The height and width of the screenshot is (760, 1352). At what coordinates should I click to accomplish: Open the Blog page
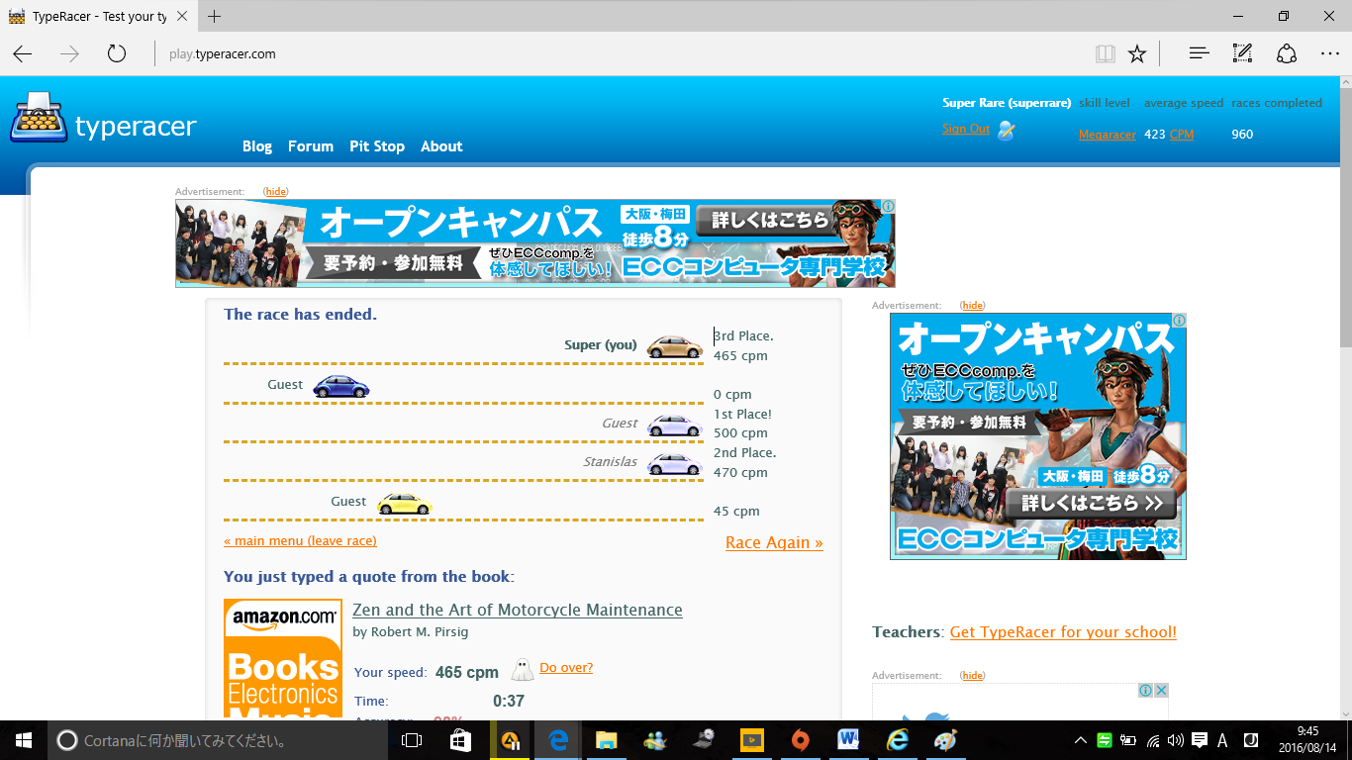point(257,146)
